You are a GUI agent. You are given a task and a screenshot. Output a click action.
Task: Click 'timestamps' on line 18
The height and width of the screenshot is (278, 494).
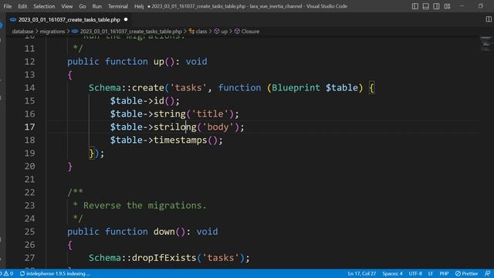click(x=180, y=140)
